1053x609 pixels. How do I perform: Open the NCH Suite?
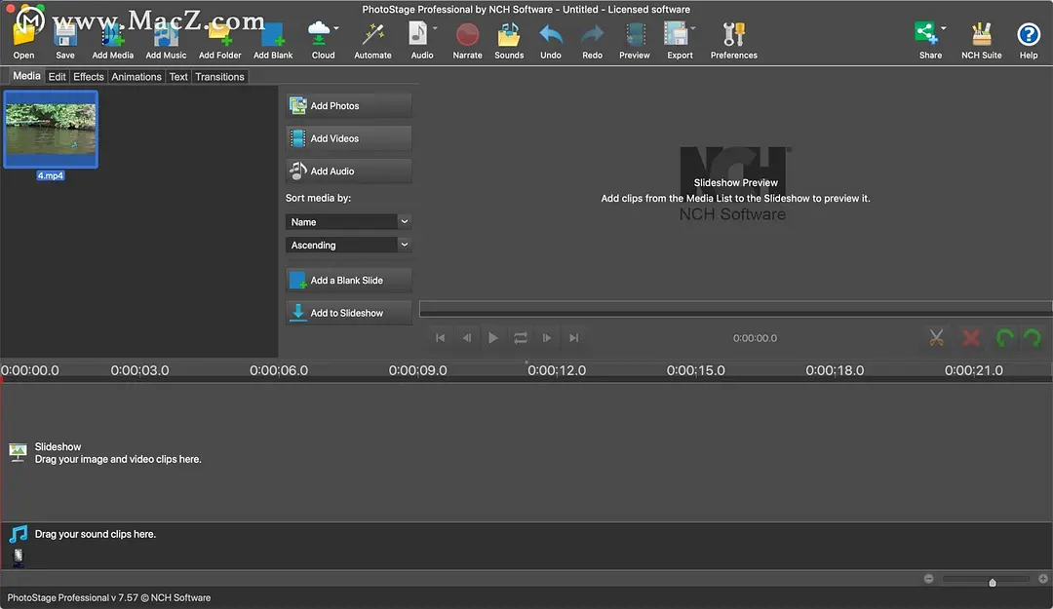[x=981, y=34]
